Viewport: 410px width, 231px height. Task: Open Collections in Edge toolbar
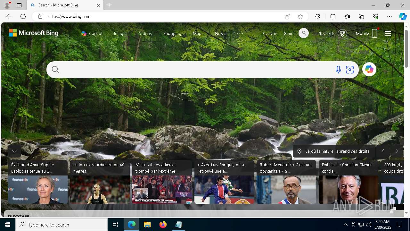coord(361,16)
